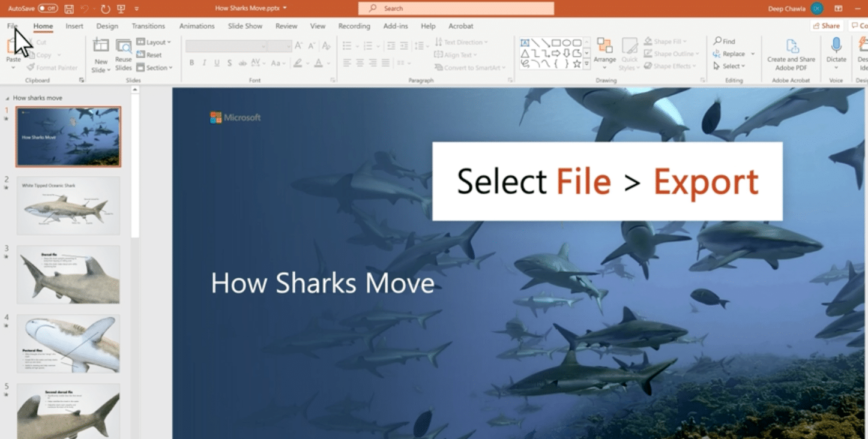Screen dimensions: 868x439
Task: Switch to the Slide Show tab
Action: [x=245, y=26]
